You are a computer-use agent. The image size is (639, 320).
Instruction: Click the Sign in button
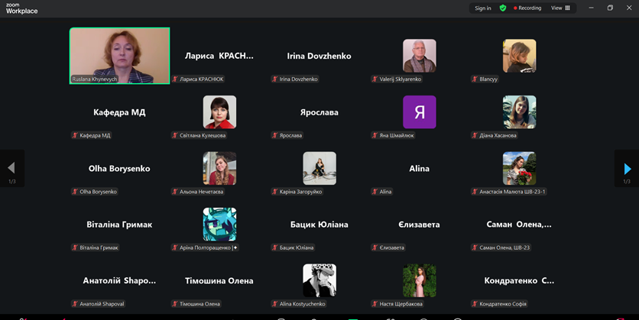(482, 8)
